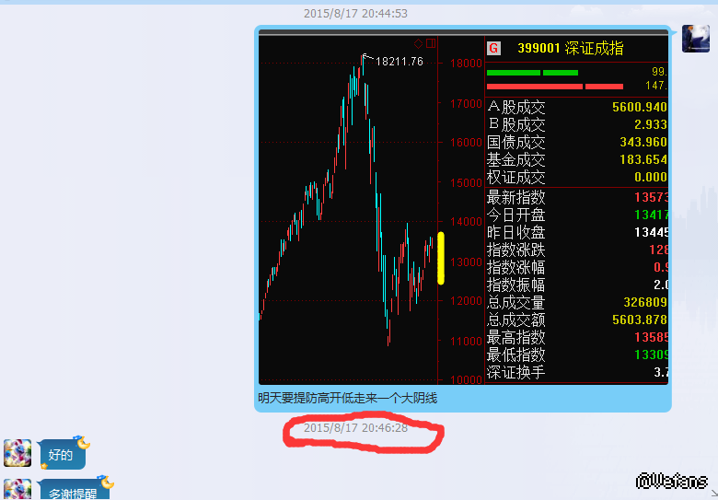Click the 基金成交 row label
This screenshot has height=500, width=718.
(516, 159)
